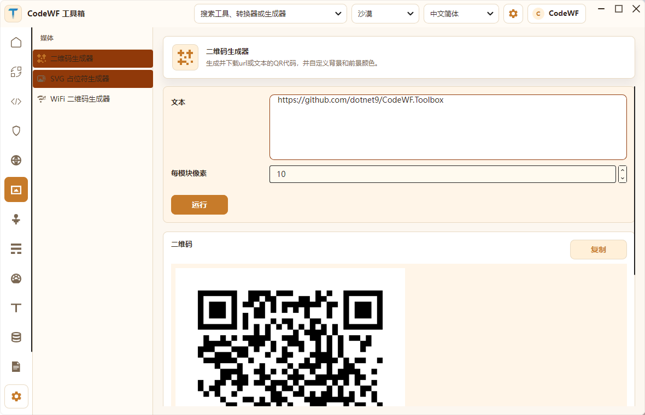
Task: Open the palette color category in sidebar
Action: [16, 278]
